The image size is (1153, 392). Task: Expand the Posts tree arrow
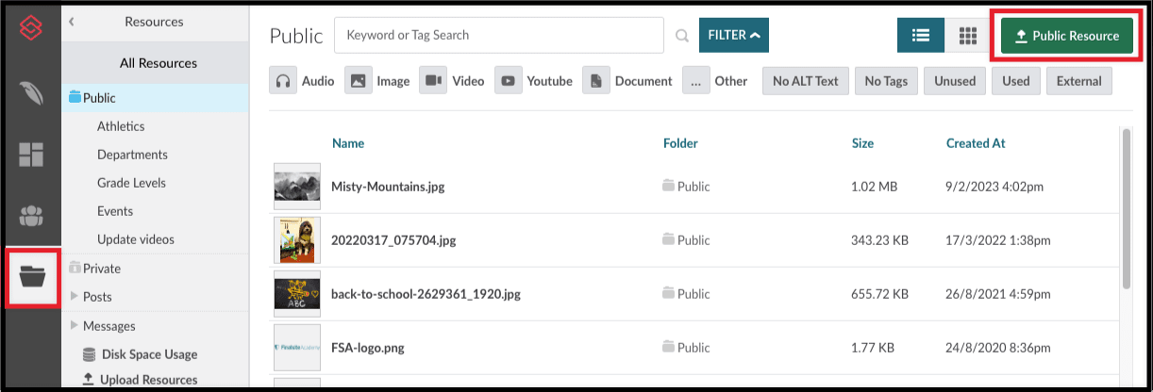point(75,297)
